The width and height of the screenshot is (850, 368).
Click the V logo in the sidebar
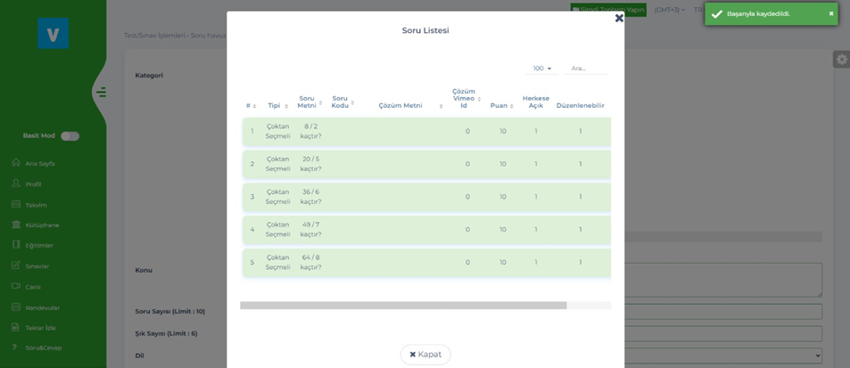53,34
